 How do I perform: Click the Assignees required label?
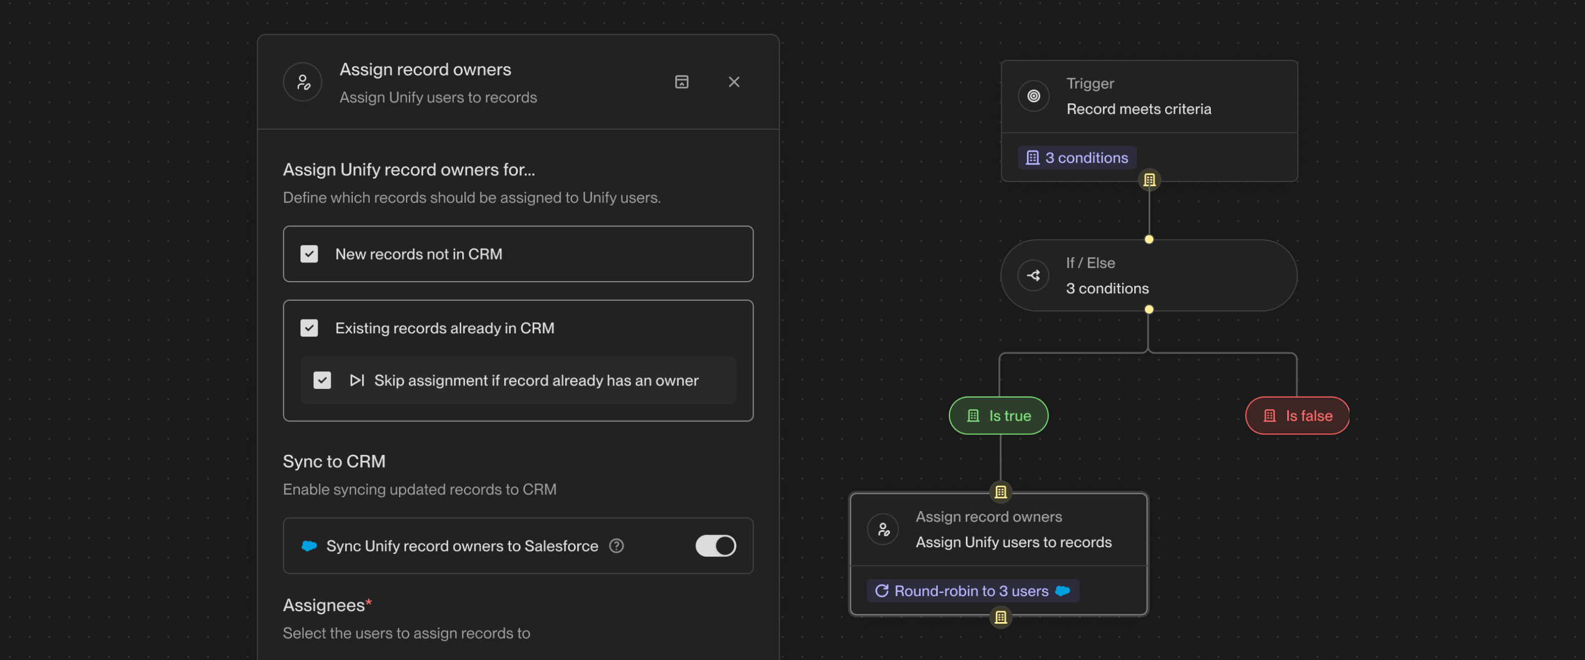pyautogui.click(x=327, y=605)
